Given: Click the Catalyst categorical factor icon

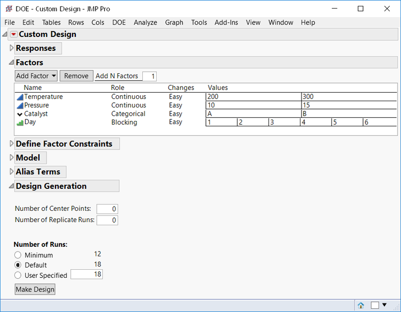Looking at the screenshot, I should 20,114.
